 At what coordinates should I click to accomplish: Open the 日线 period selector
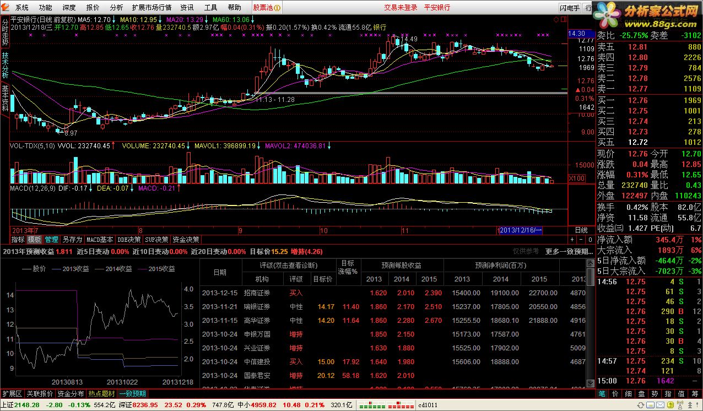(581, 230)
